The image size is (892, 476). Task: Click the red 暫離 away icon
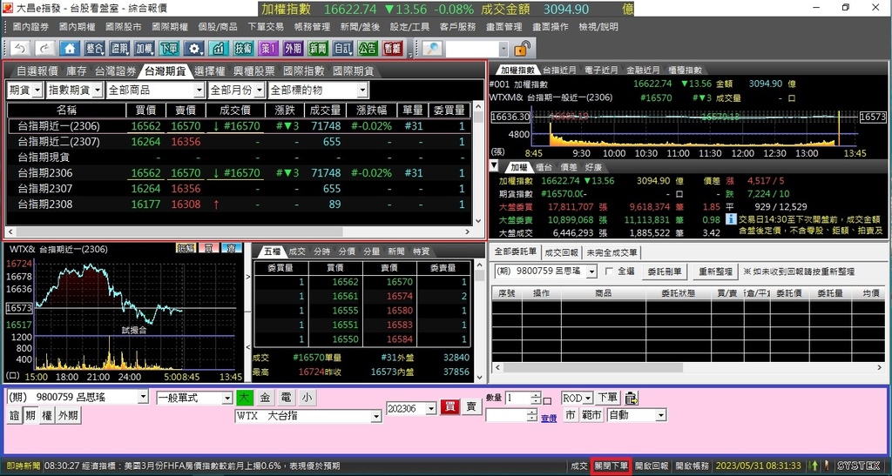[x=393, y=48]
